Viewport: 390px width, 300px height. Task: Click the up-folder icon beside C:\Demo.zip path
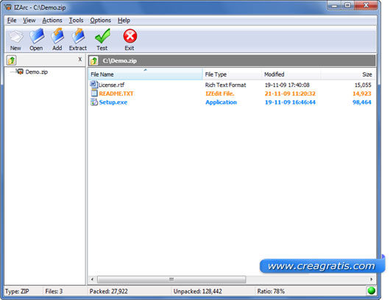click(94, 60)
